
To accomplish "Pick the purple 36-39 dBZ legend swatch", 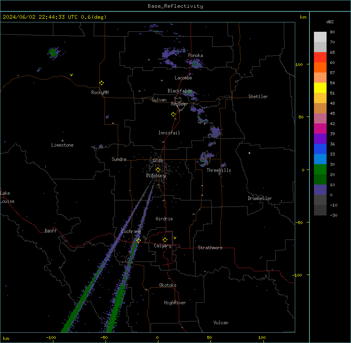I will pyautogui.click(x=320, y=139).
